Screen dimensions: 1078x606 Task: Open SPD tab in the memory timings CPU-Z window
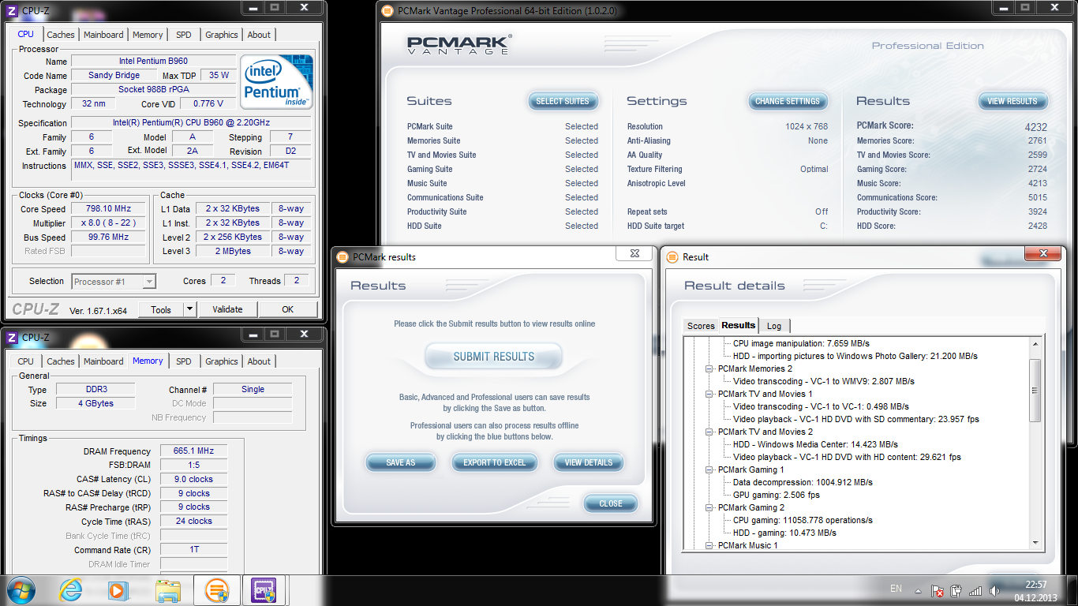pyautogui.click(x=184, y=361)
